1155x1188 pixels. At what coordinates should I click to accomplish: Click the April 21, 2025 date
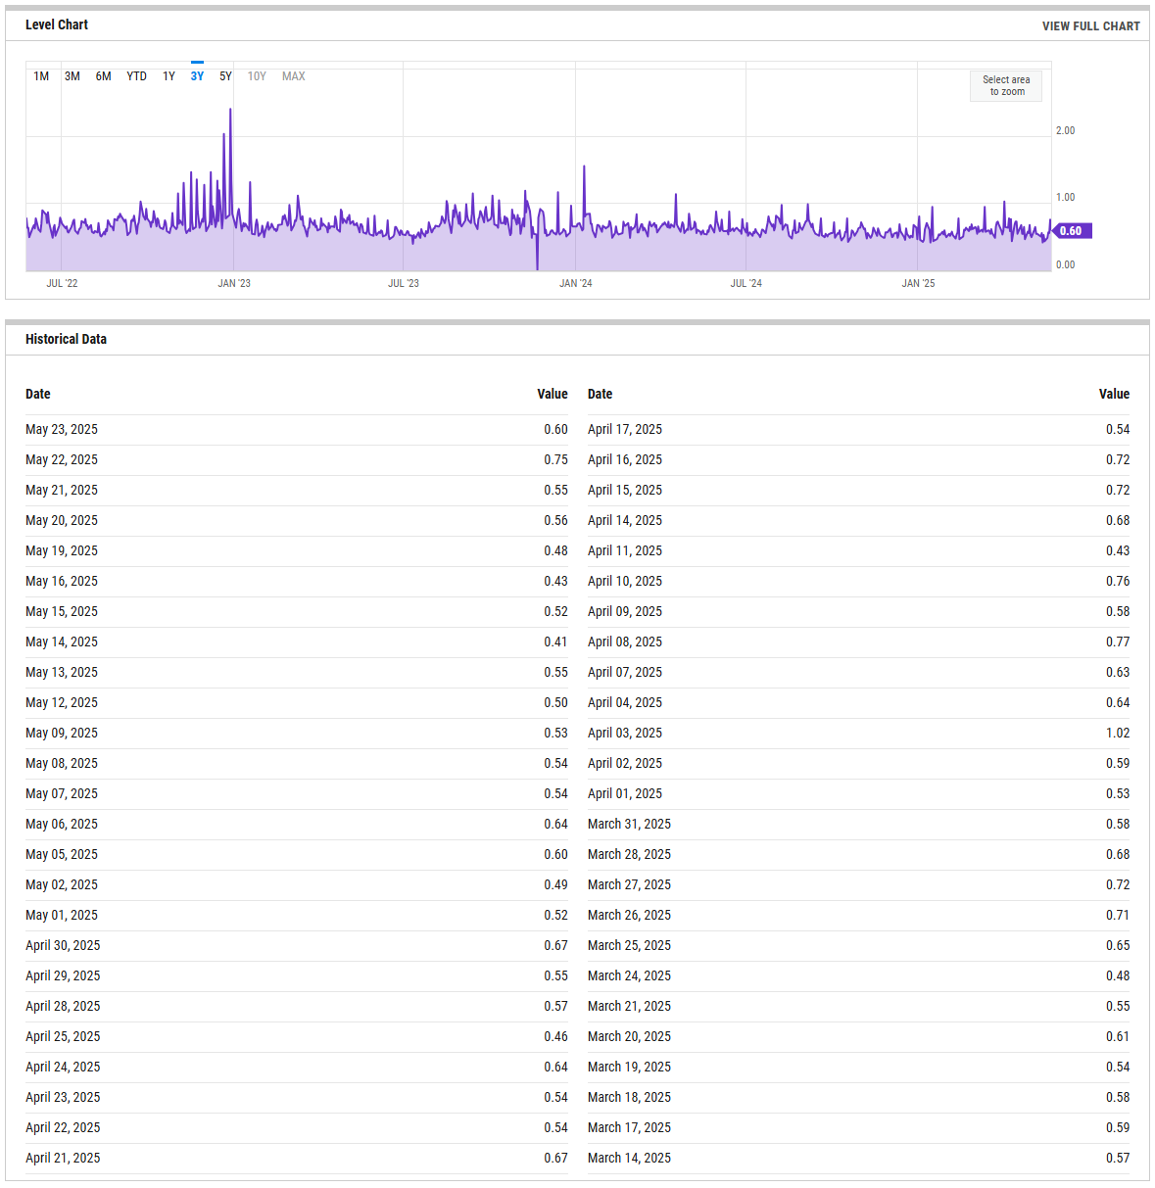pyautogui.click(x=63, y=1158)
